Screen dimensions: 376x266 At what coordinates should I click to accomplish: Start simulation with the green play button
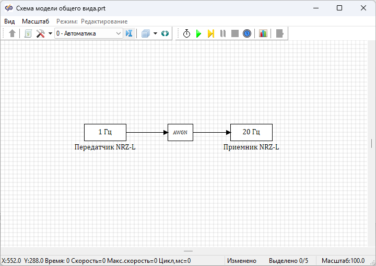198,33
